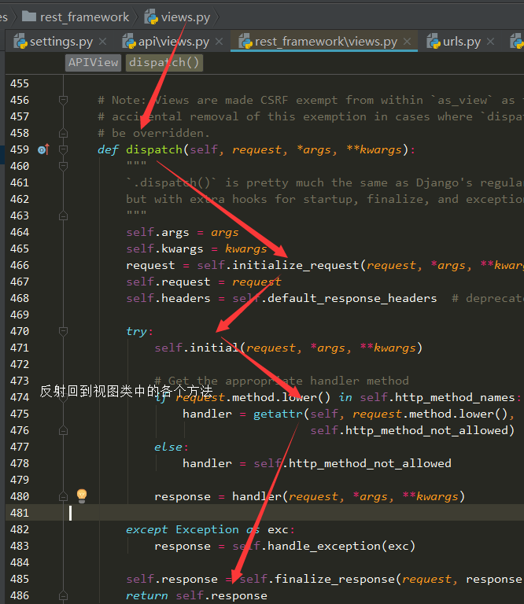Click the self.initial call on line 471
Viewport: 524px width, 604px height.
click(x=197, y=348)
